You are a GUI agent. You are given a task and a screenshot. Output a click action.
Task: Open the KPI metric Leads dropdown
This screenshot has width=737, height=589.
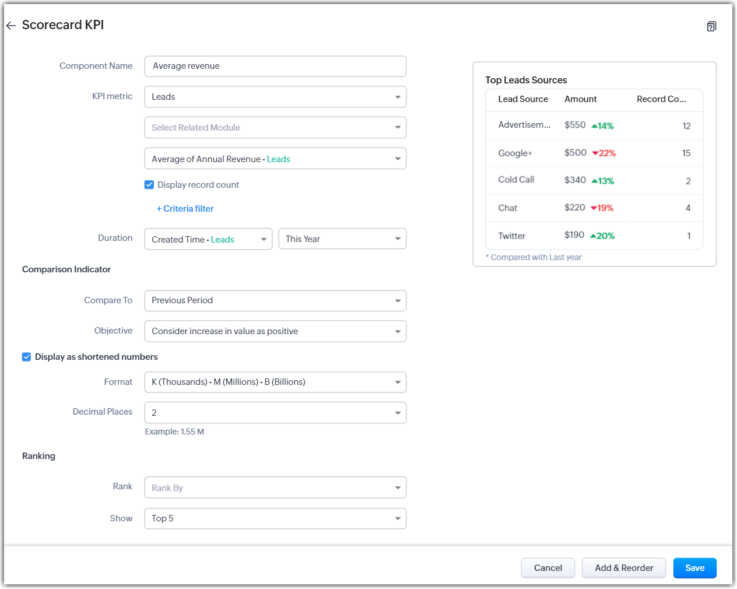pos(275,97)
